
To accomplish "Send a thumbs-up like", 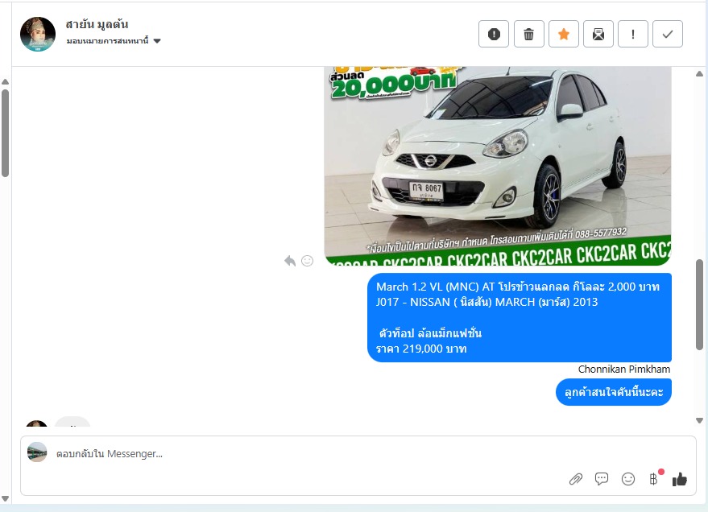I will (x=680, y=479).
